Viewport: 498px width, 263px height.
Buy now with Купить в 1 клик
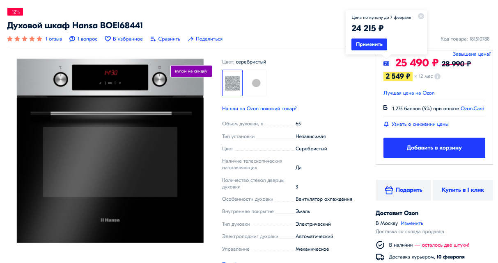463,190
